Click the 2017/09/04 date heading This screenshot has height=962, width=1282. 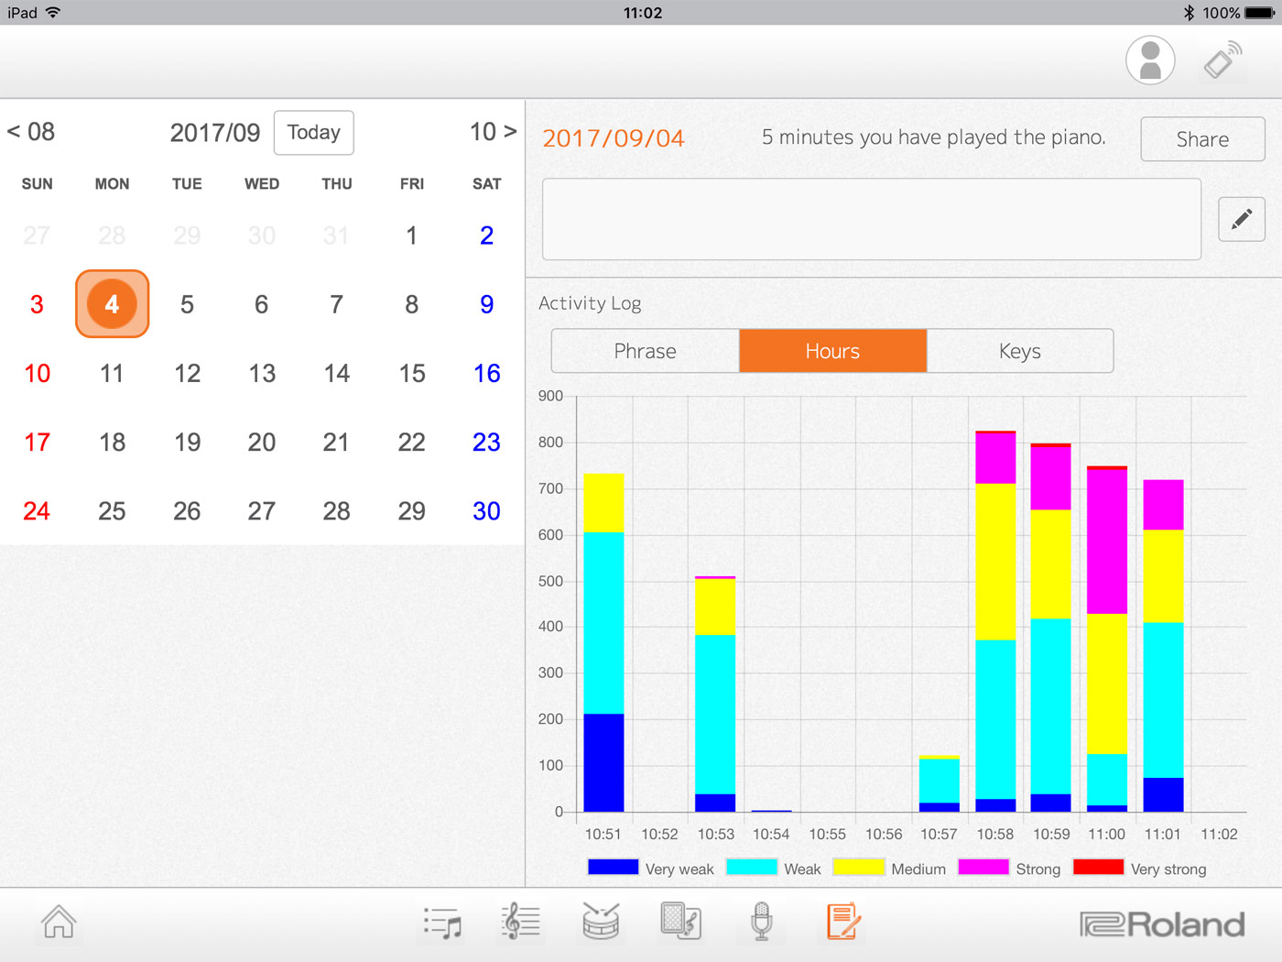(614, 138)
